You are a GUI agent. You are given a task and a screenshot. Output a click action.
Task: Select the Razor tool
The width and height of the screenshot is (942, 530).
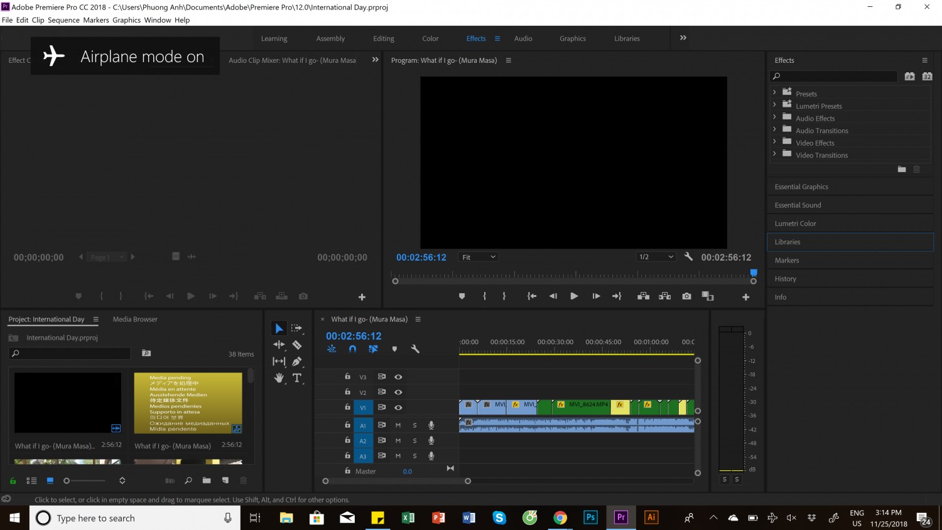coord(297,345)
